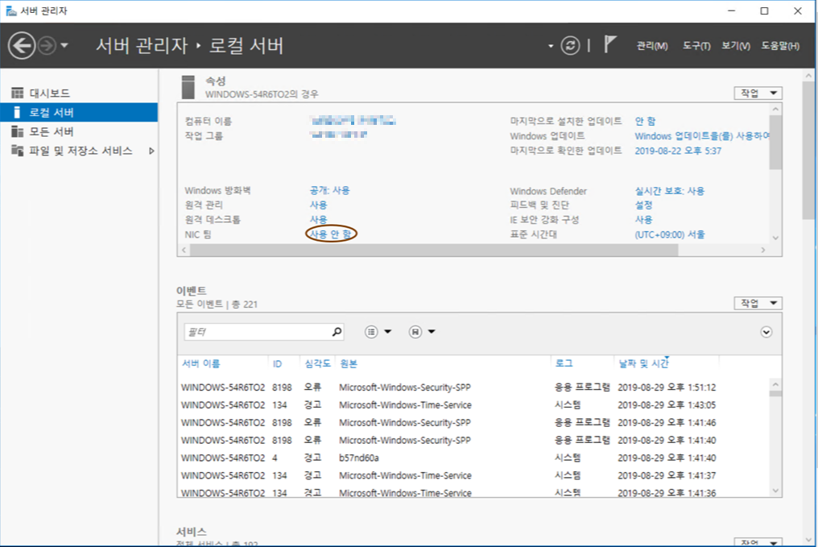Click the filter search magnifier icon
The image size is (818, 547).
(337, 332)
